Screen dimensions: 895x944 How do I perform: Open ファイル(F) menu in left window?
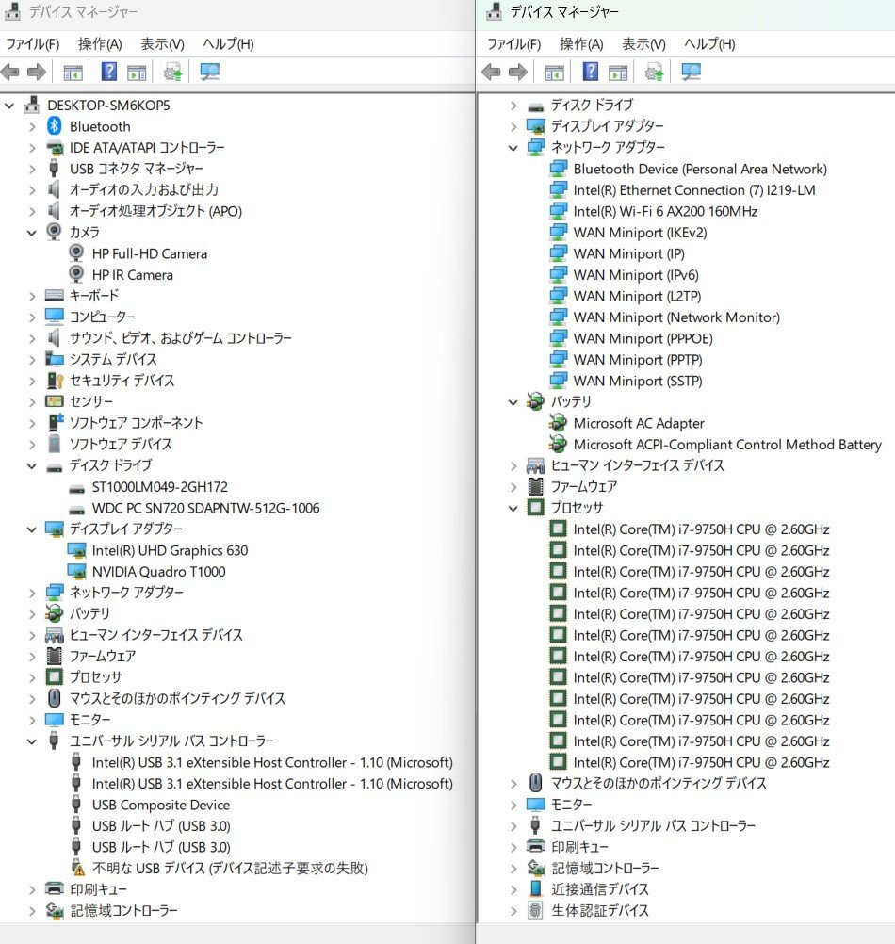coord(32,44)
